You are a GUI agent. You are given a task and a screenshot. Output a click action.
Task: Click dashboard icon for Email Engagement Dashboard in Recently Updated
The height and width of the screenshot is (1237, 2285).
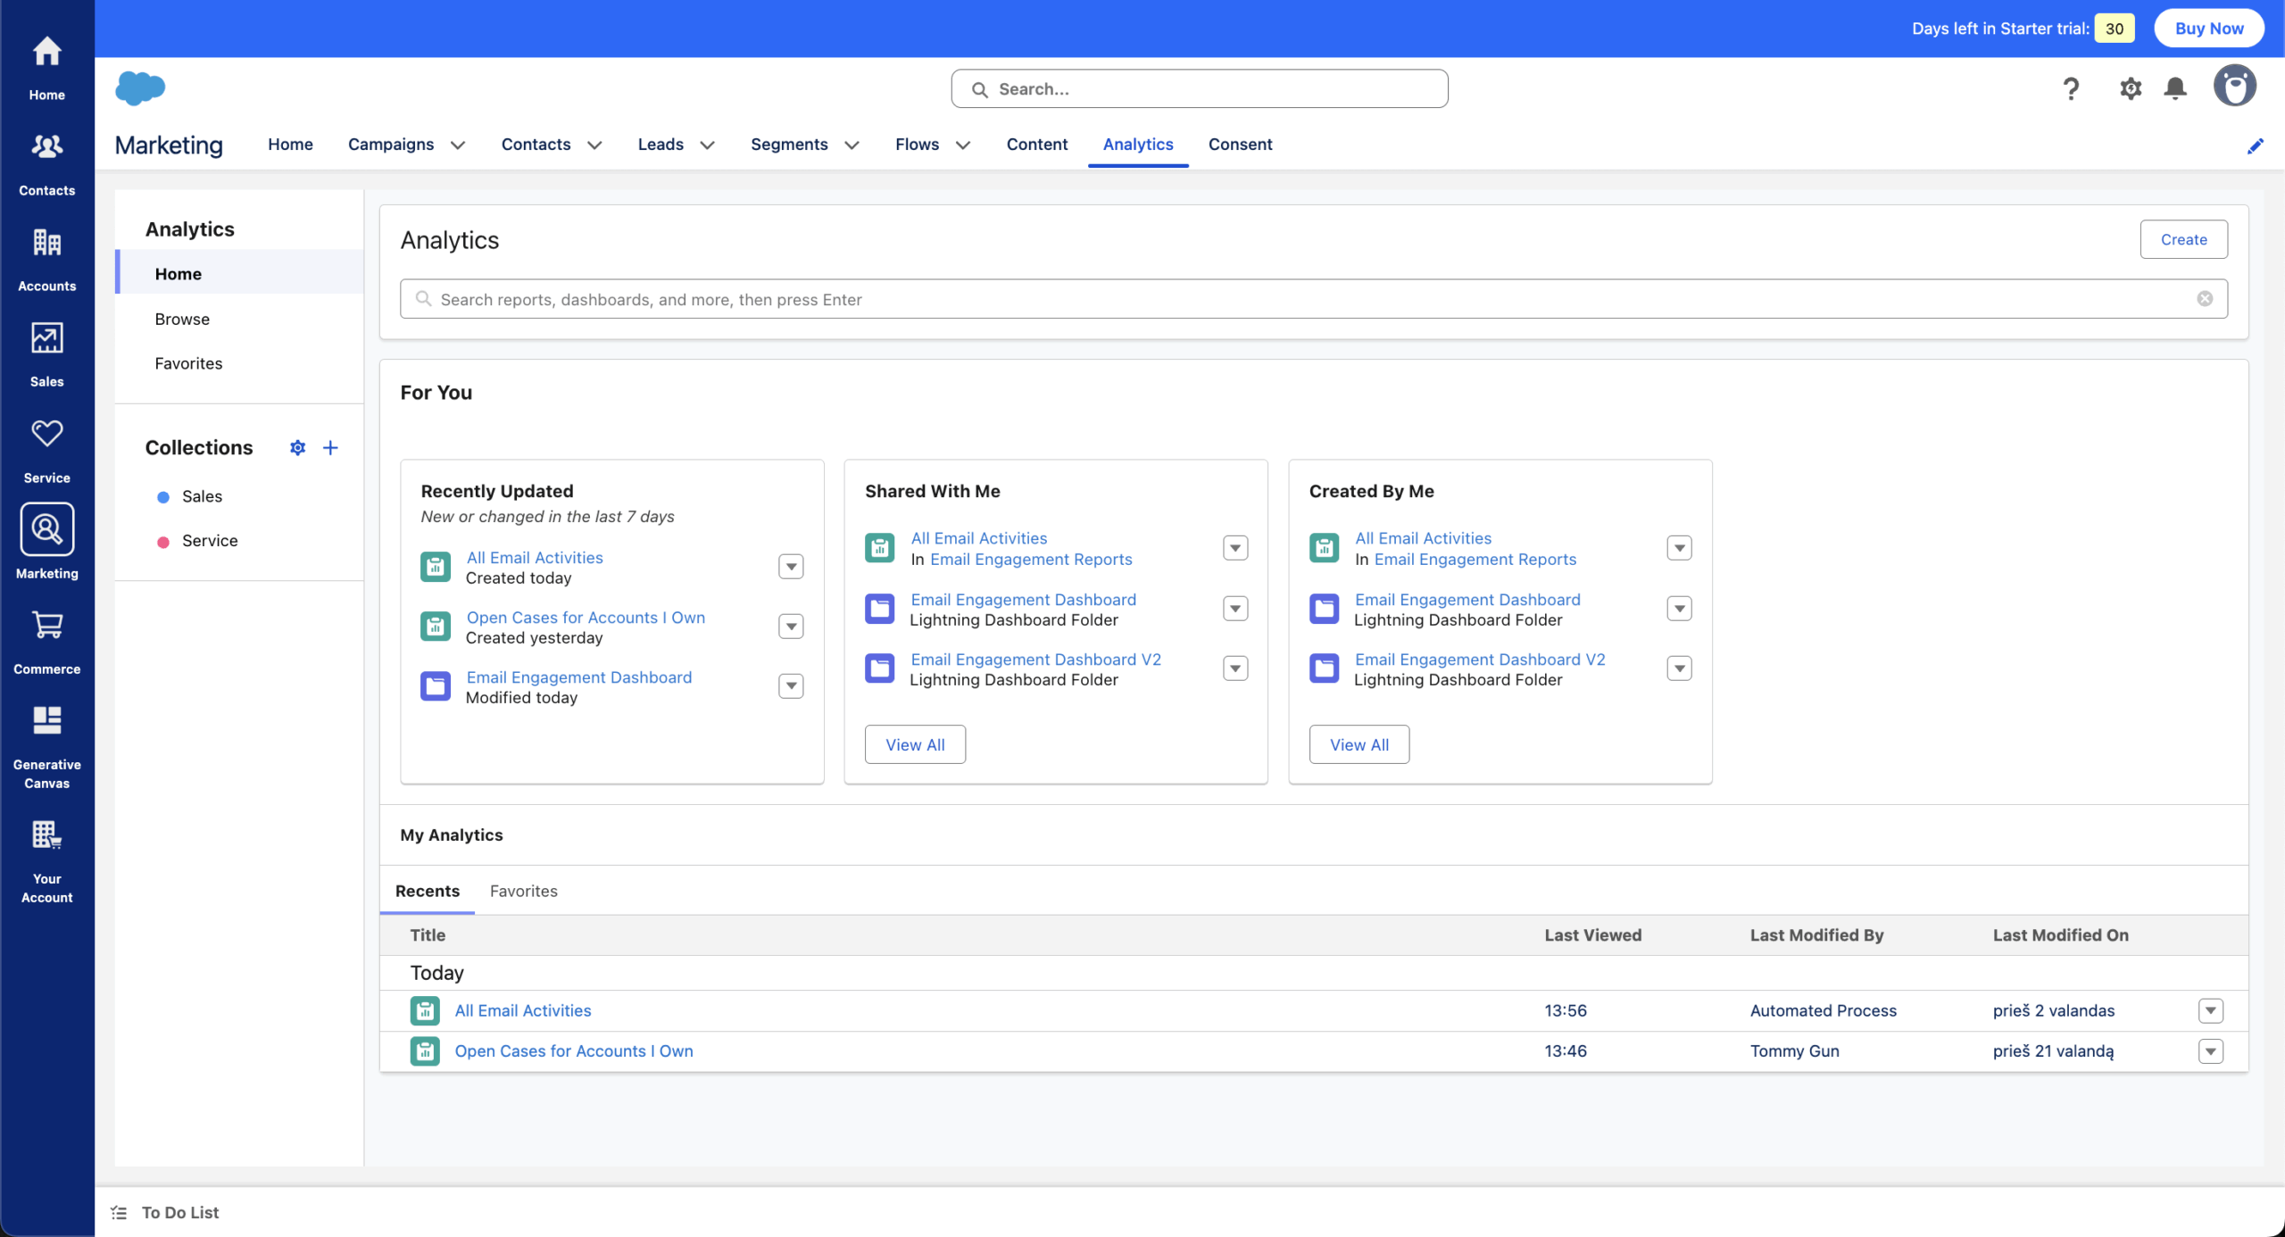[436, 686]
